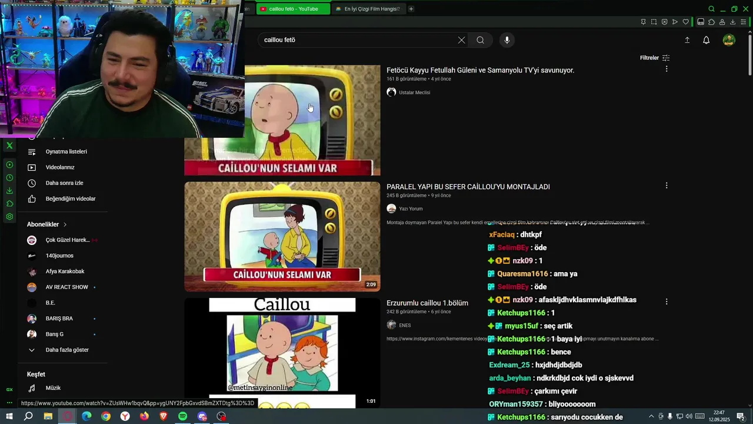Open the browser profile person icon
Screen dimensions: 753x424
pos(722,22)
